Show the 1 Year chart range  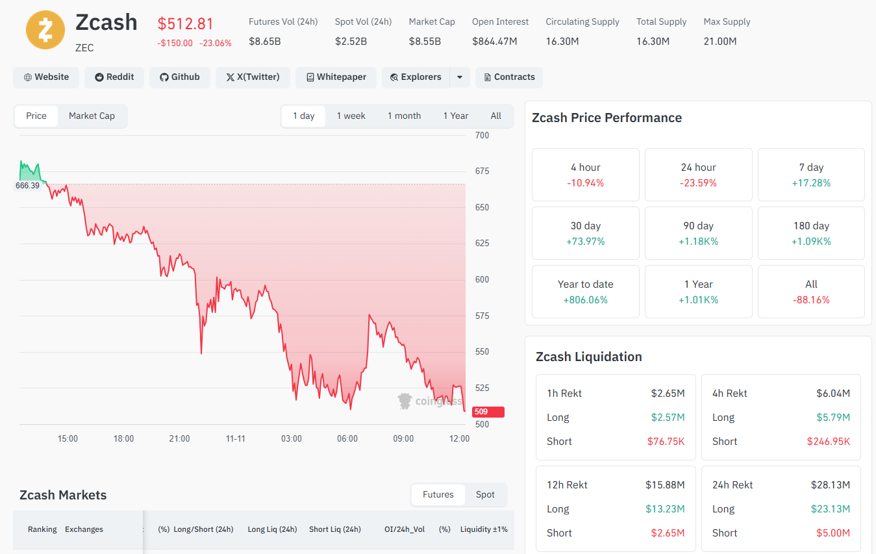(455, 116)
